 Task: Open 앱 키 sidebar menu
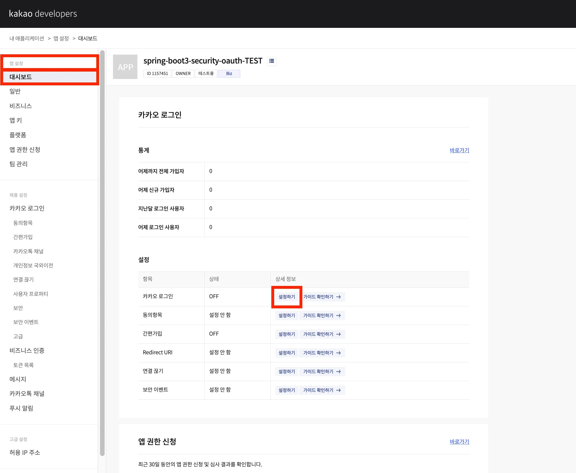16,120
